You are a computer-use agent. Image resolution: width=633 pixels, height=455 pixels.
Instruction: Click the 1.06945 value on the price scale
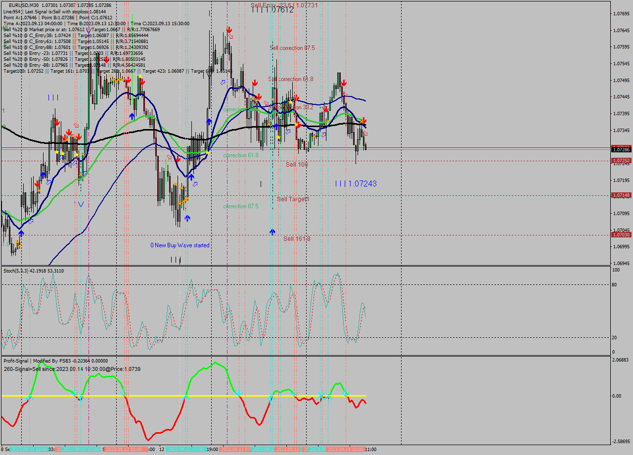coord(622,263)
